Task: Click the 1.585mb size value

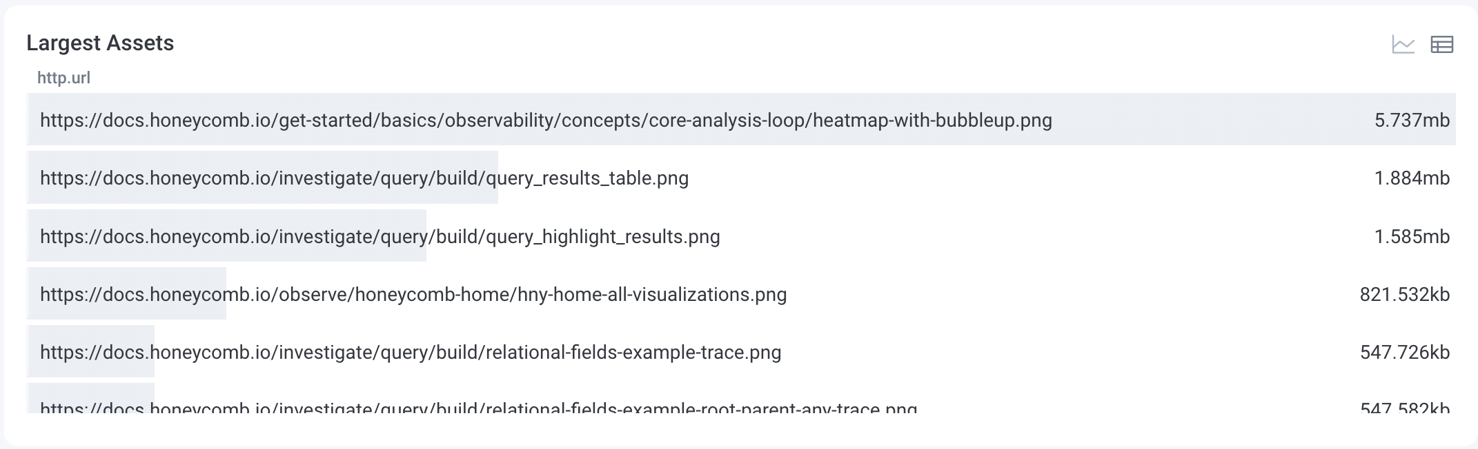Action: (x=1412, y=237)
